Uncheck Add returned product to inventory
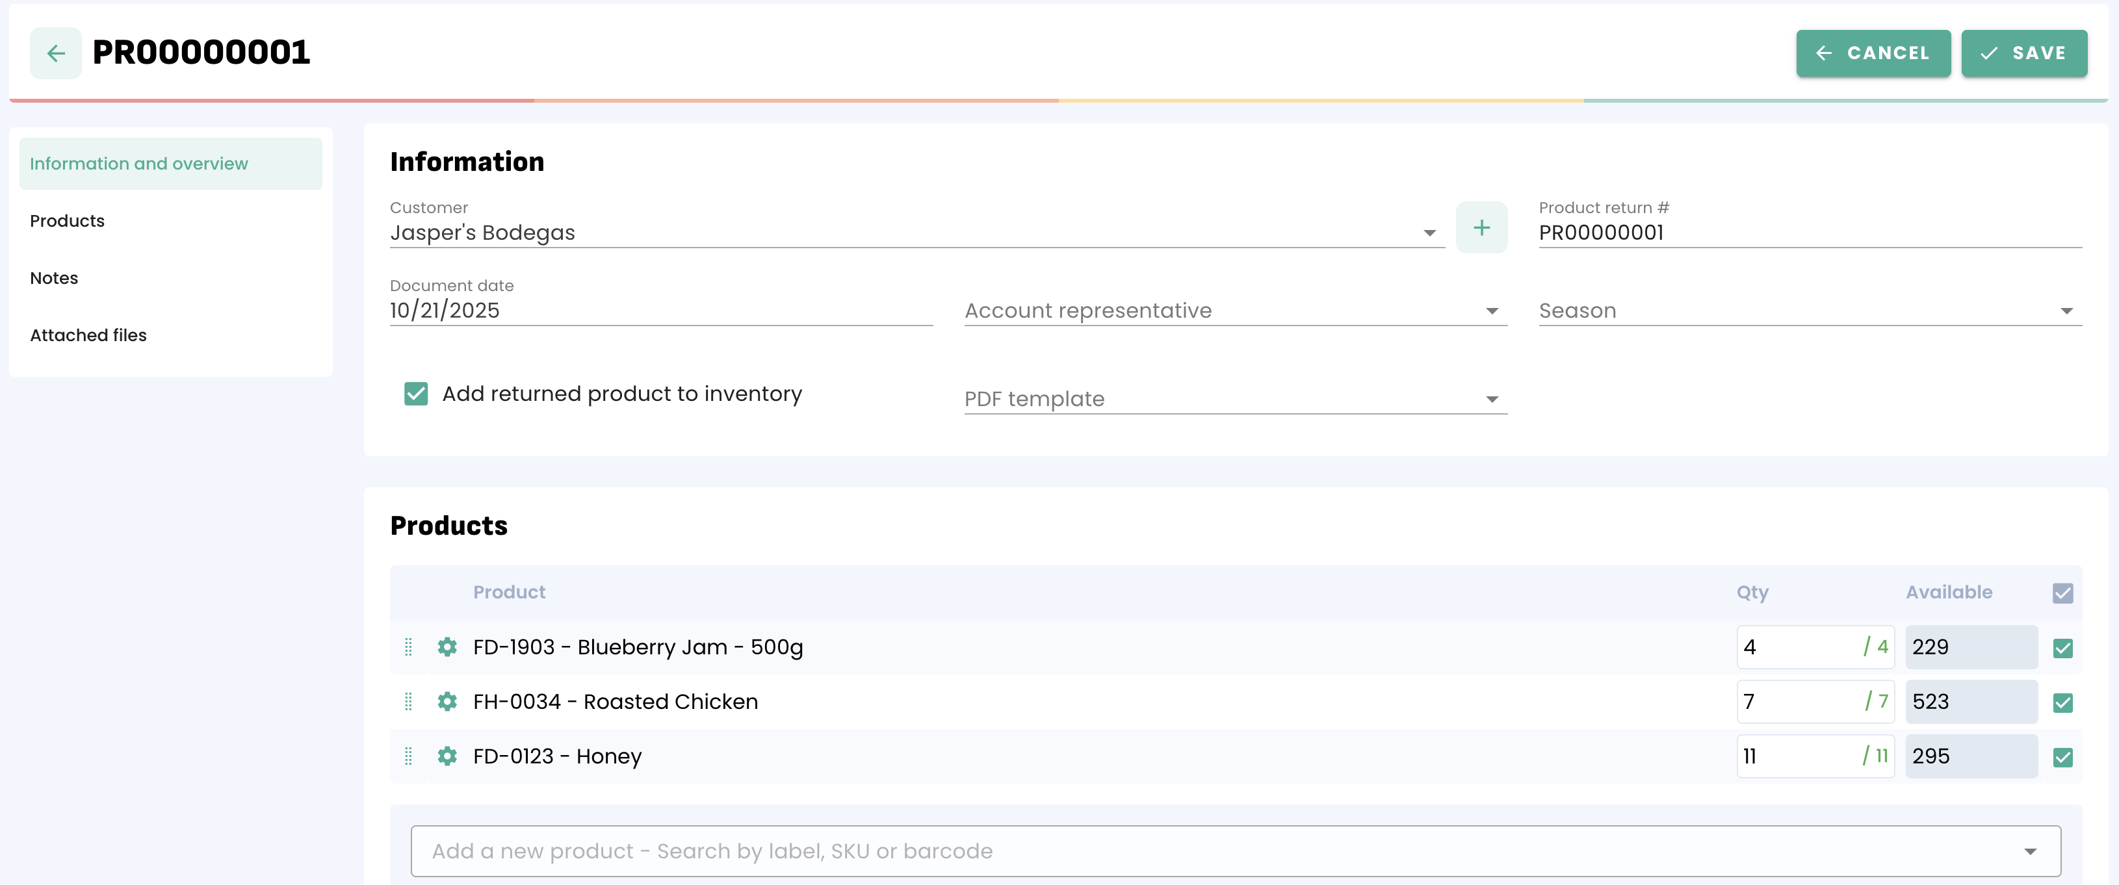The height and width of the screenshot is (885, 2119). pyautogui.click(x=416, y=394)
